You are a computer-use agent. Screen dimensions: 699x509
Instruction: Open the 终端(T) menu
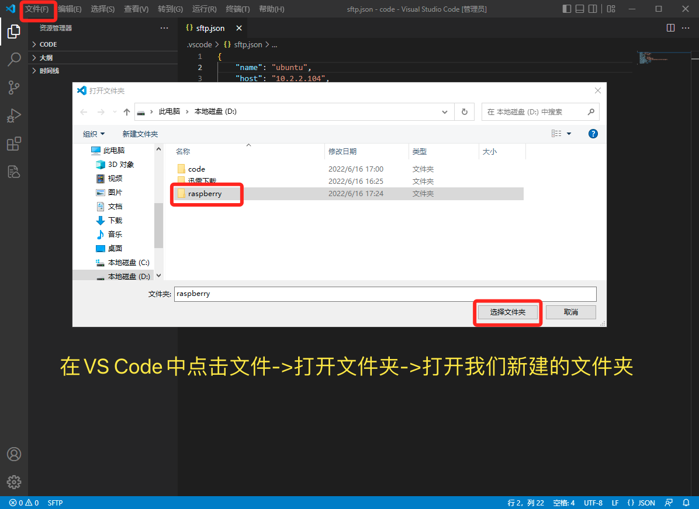click(x=238, y=9)
